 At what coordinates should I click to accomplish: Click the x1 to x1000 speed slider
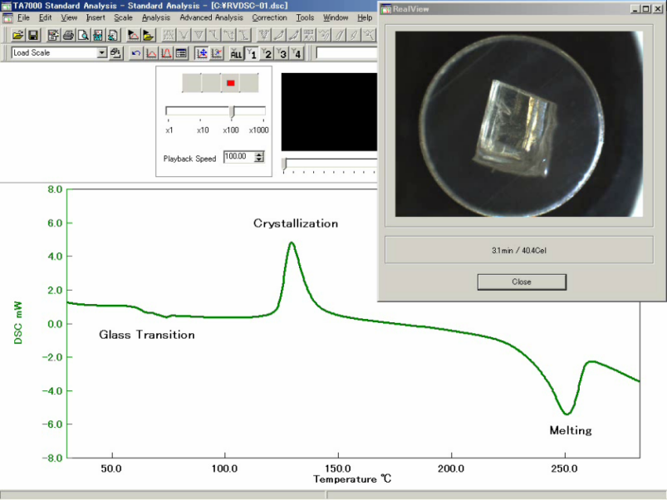tap(232, 111)
